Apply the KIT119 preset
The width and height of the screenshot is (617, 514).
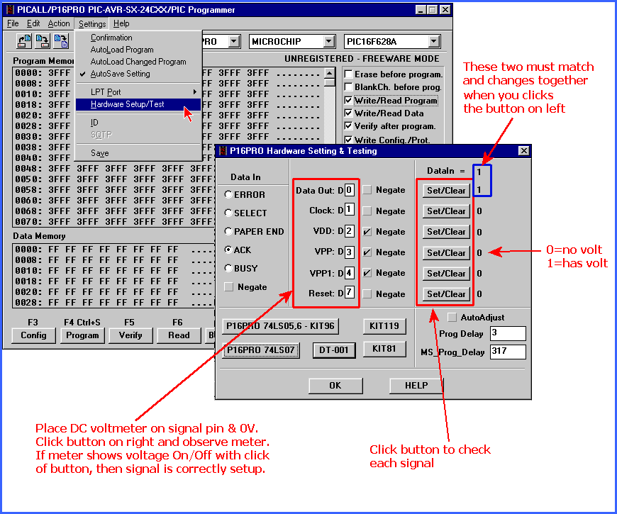coord(384,326)
